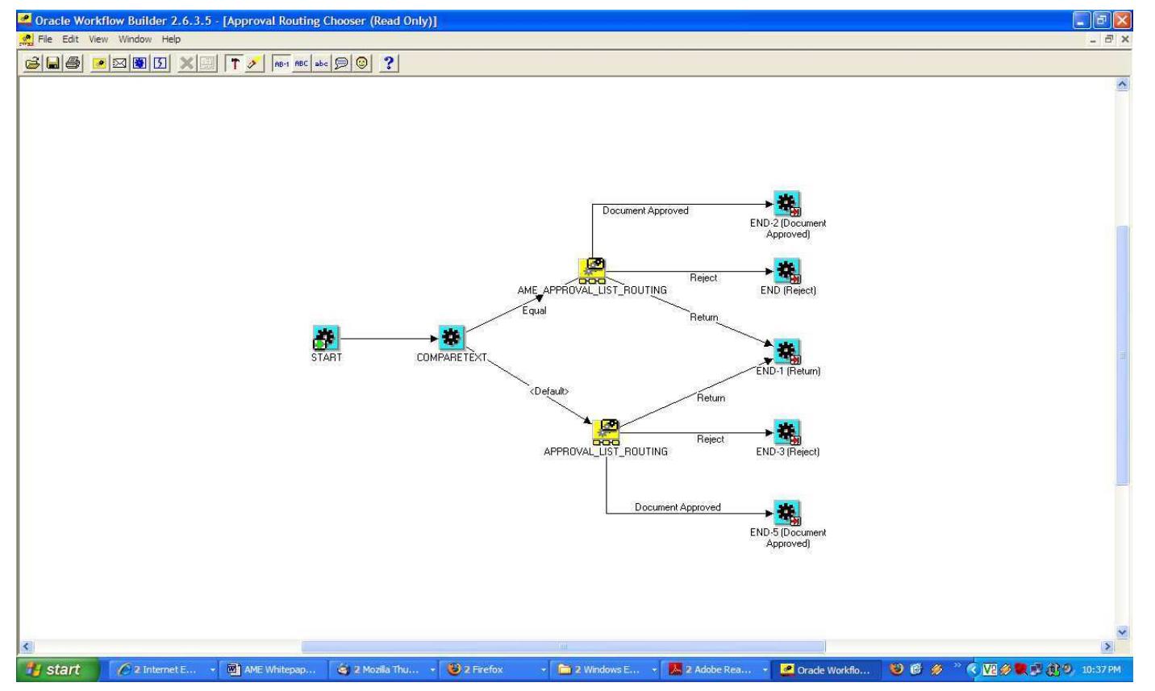Click the lower Document Approved transition label
Viewport: 1155px width, 691px height.
click(678, 507)
